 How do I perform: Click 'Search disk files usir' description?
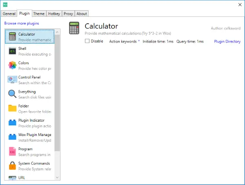[35, 97]
